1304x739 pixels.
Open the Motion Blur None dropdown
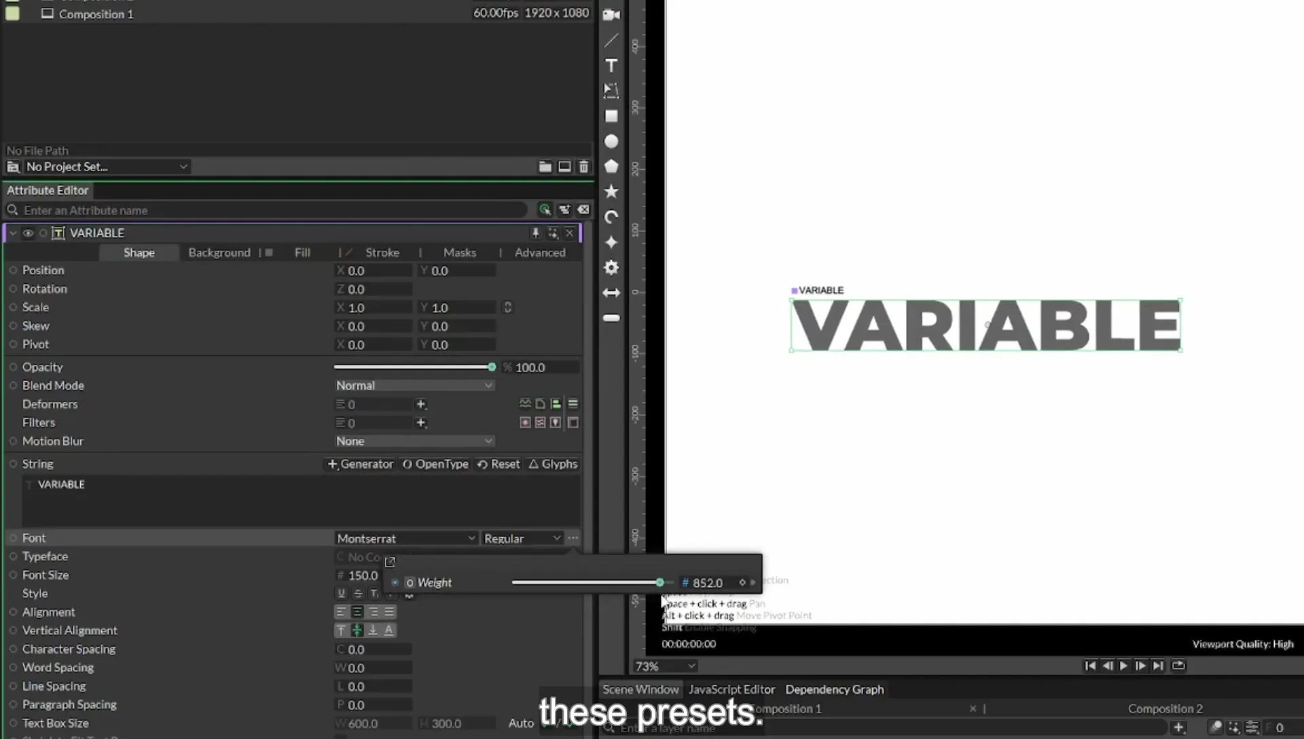pos(414,441)
